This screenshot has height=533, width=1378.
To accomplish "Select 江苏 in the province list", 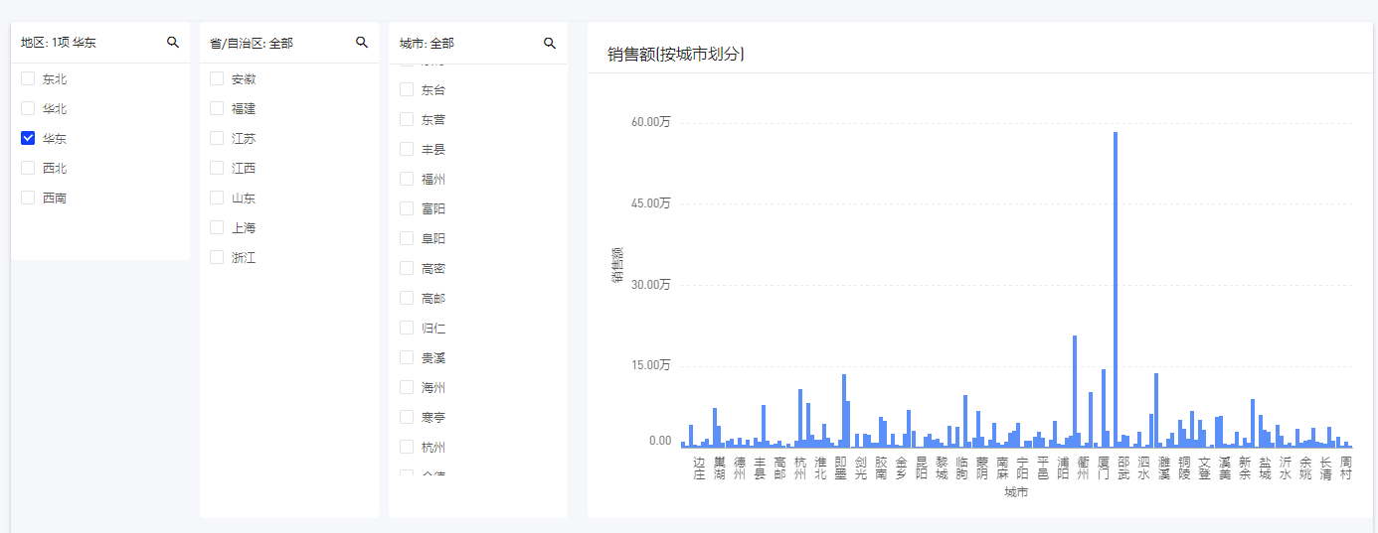I will coord(217,138).
